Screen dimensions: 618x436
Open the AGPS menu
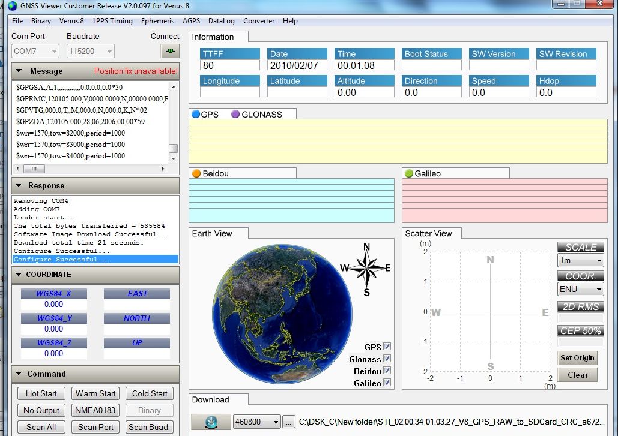click(191, 21)
